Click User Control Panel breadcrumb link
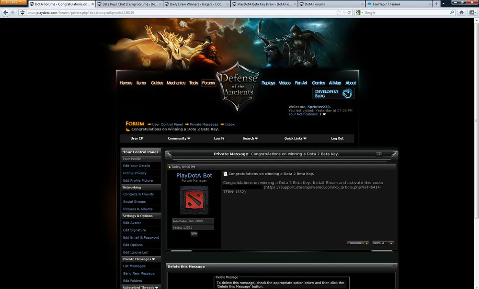This screenshot has width=479, height=289. 167,124
